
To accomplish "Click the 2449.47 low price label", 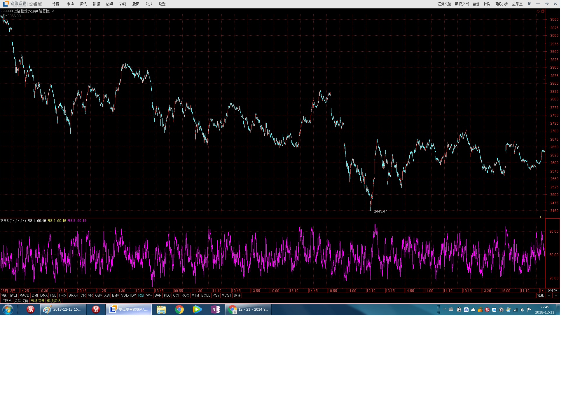I will pyautogui.click(x=380, y=211).
